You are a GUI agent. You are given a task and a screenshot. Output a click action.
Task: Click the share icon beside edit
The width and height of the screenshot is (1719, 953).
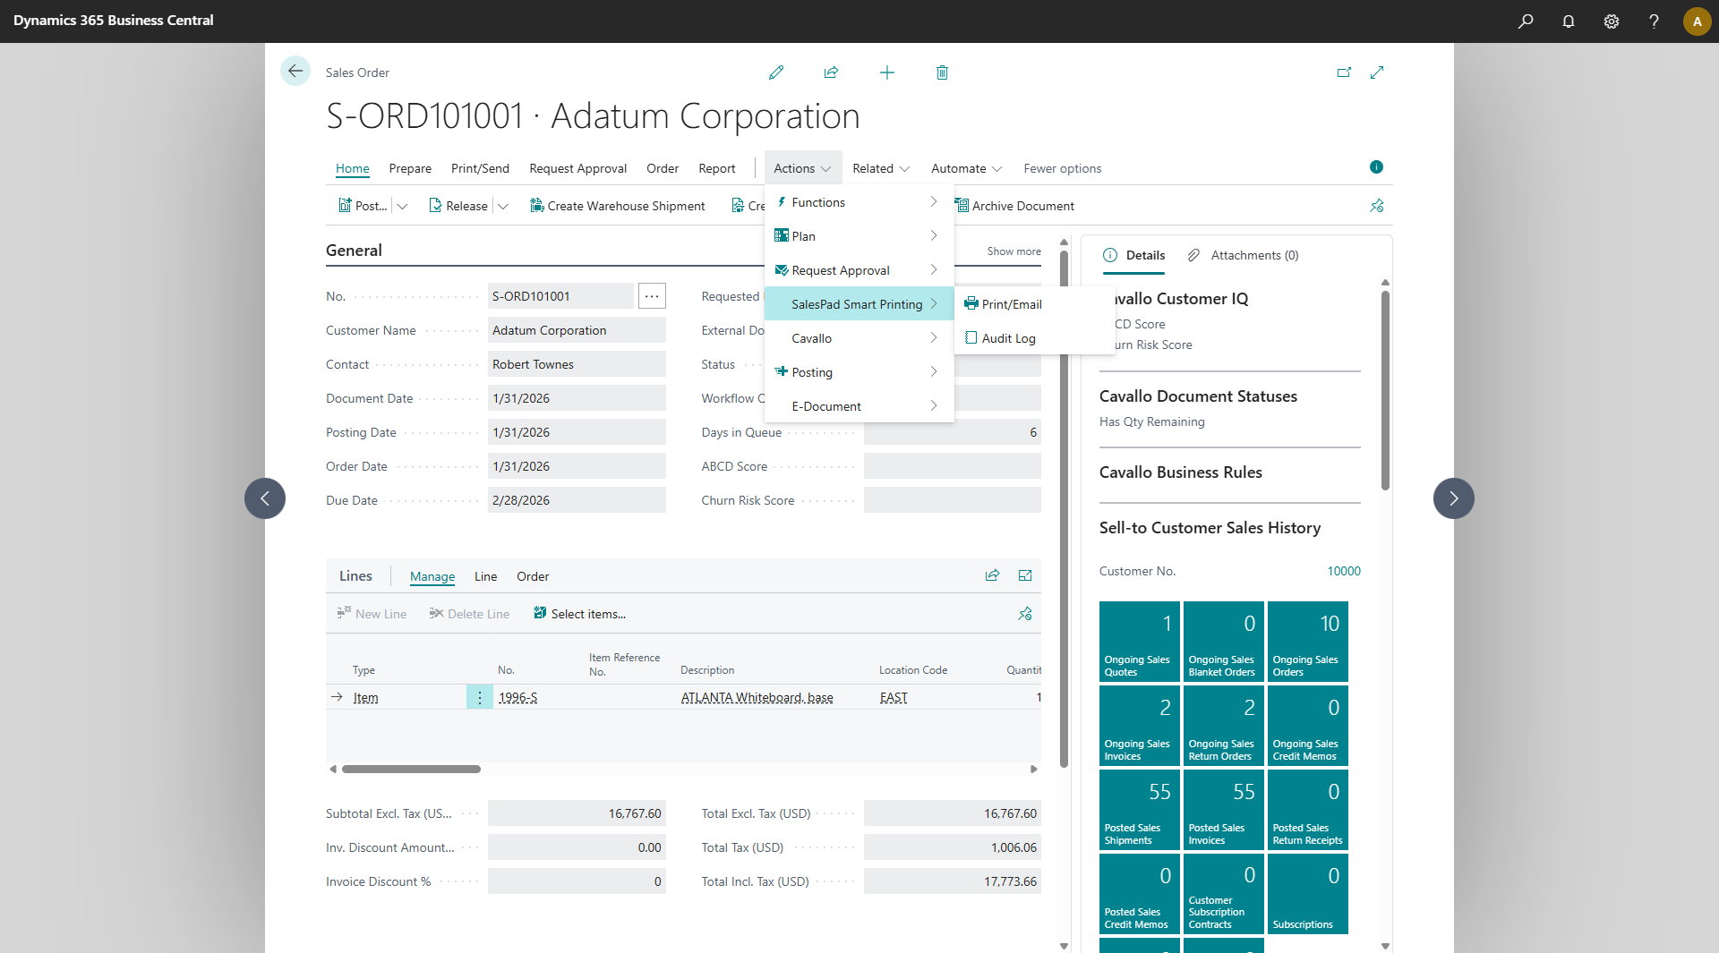coord(831,72)
